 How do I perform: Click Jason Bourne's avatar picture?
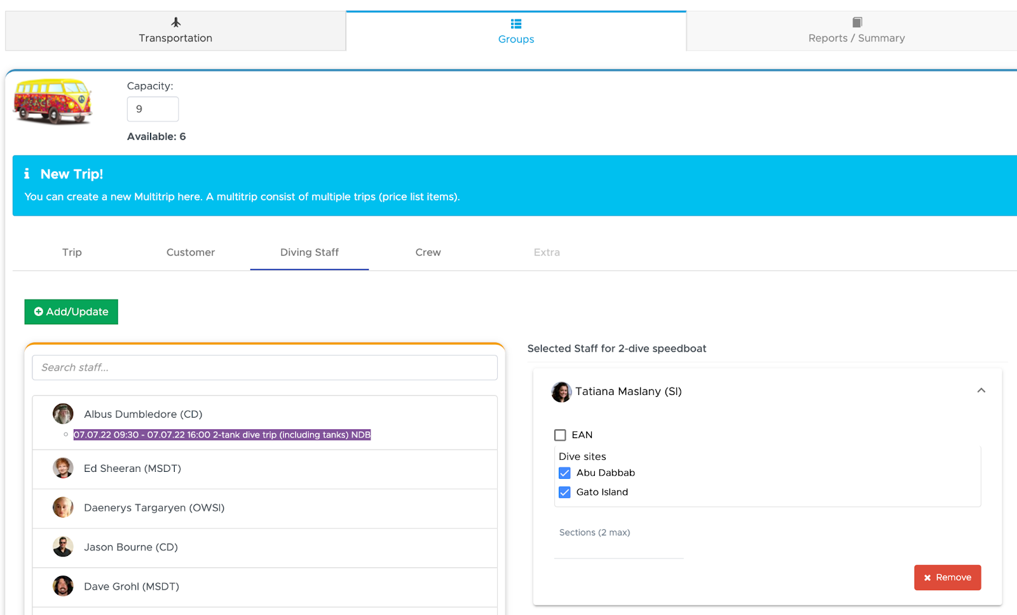coord(63,547)
